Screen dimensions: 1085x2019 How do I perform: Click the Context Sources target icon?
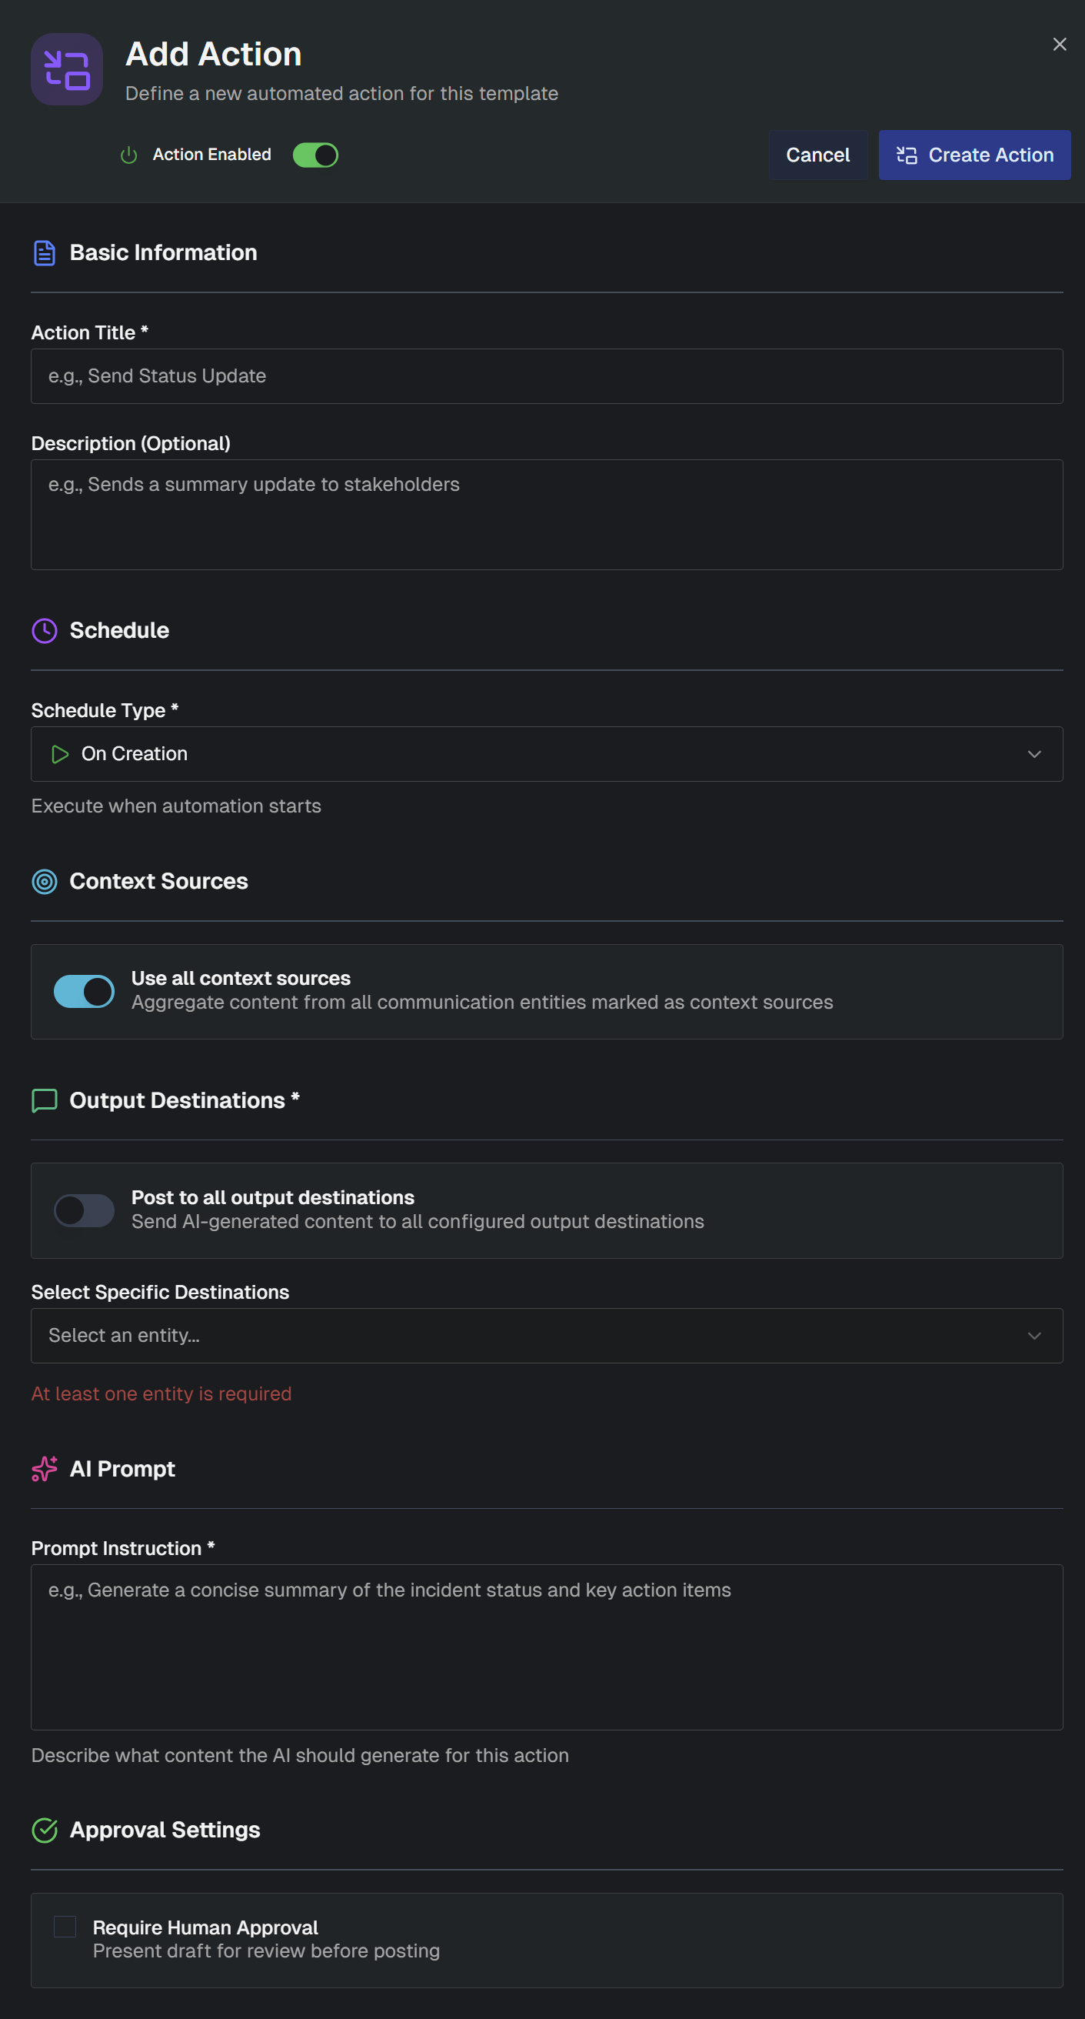[x=45, y=882]
